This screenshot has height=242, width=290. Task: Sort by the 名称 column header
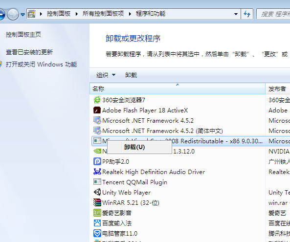[x=178, y=89]
